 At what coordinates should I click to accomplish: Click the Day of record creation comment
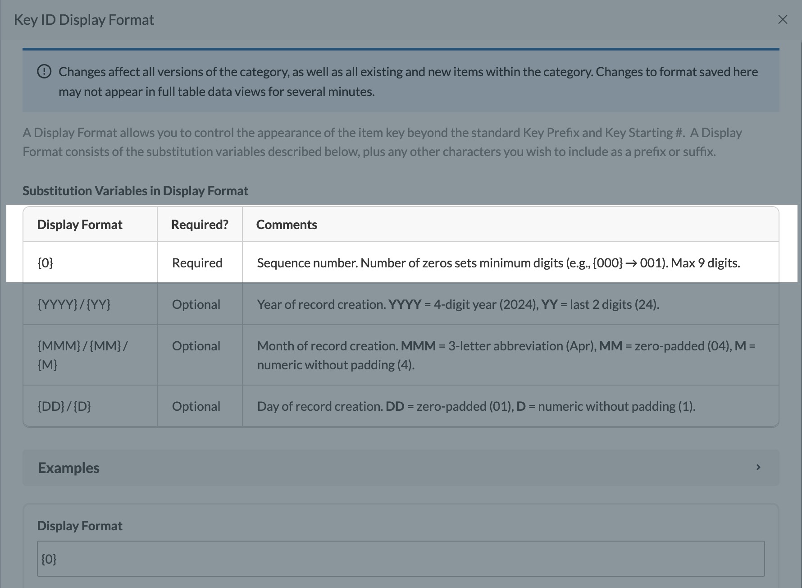(476, 406)
